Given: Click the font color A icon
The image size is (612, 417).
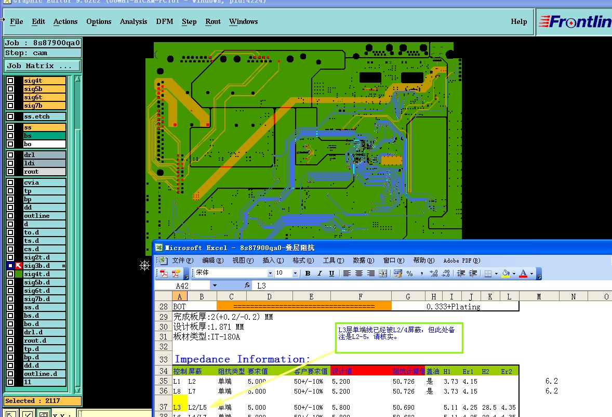Looking at the screenshot, I should click(523, 273).
